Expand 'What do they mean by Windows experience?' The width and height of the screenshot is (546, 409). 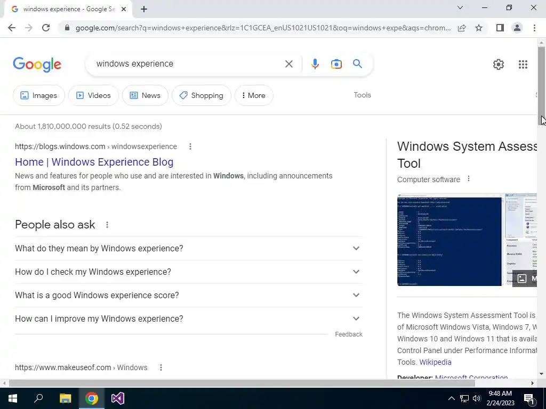pyautogui.click(x=188, y=248)
